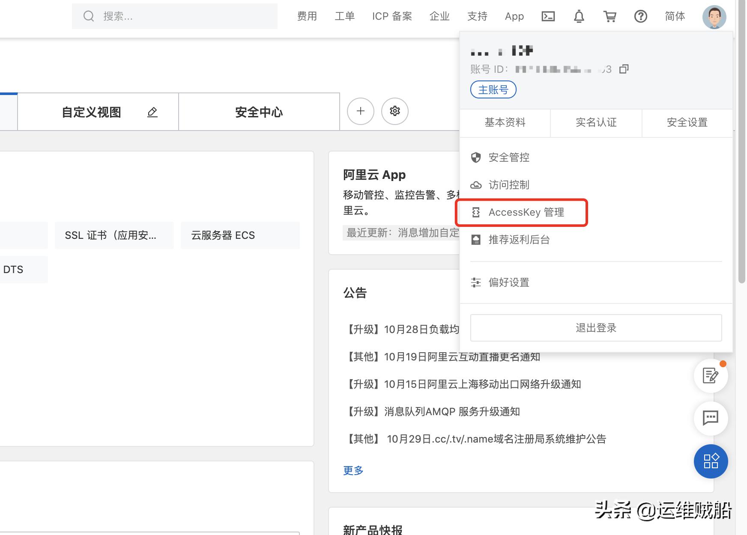Open 偏好设置
This screenshot has height=535, width=747.
[x=509, y=282]
